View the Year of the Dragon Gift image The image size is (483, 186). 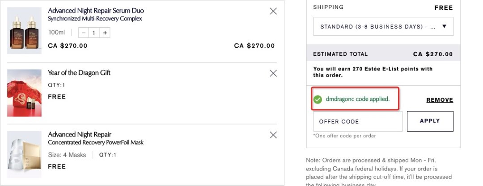[24, 93]
